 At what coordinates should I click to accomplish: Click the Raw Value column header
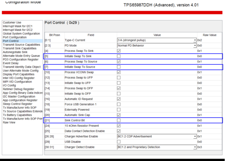(210, 35)
